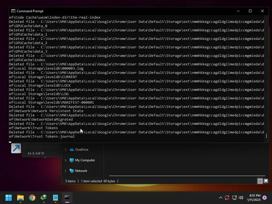Screen dimensions: 272x204
Task: Maximize the Command Prompt window
Action: 250,11
